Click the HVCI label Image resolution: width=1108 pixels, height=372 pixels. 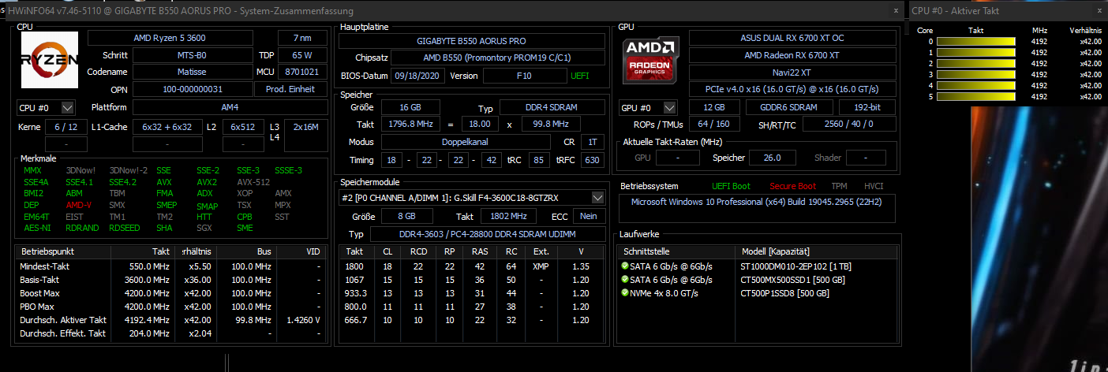[874, 186]
